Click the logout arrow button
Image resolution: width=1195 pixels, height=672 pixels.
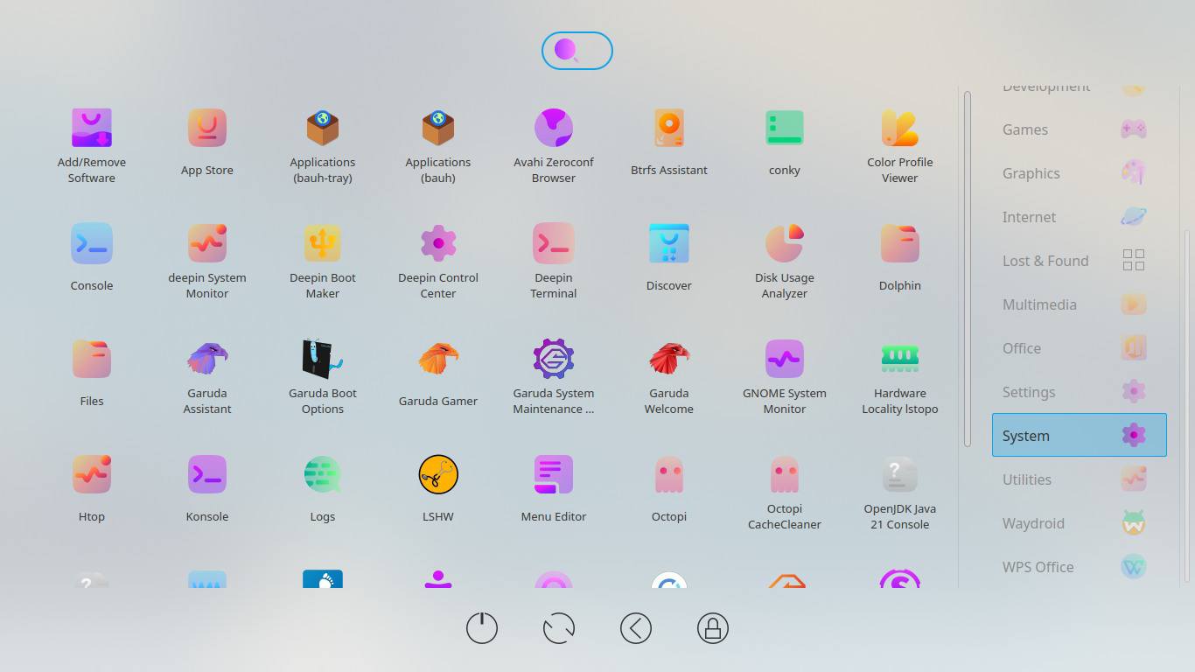click(636, 628)
